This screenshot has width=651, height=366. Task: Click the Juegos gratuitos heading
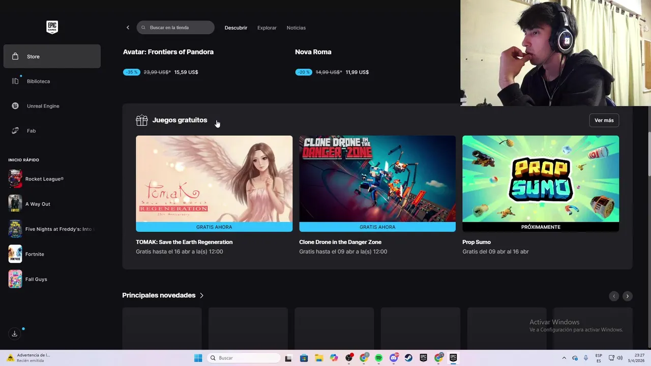180,120
